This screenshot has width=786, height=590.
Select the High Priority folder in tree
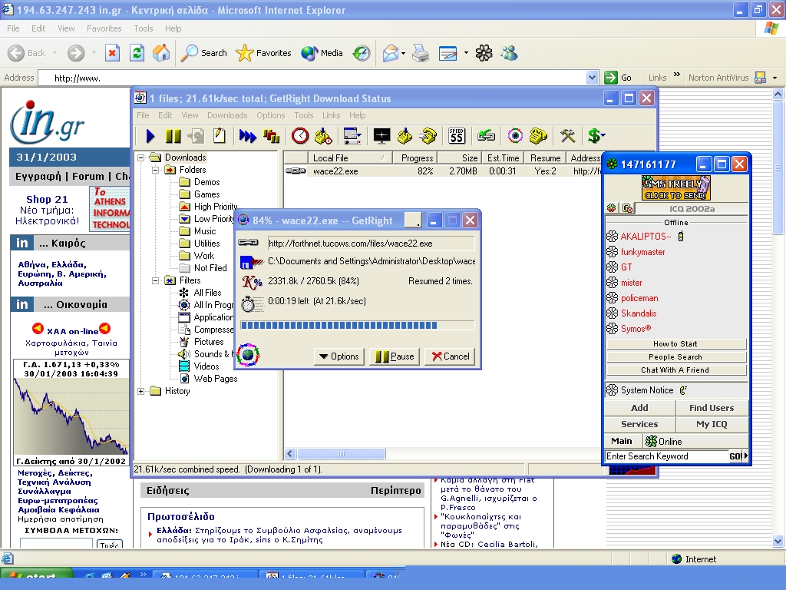(215, 207)
